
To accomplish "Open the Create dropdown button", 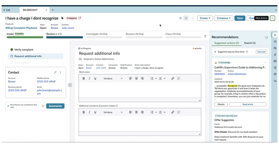I will point(205,18).
